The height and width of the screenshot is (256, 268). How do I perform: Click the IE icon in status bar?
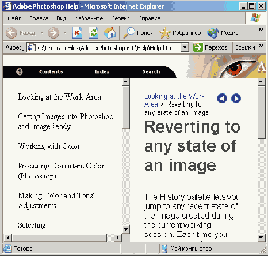[x=7, y=249]
